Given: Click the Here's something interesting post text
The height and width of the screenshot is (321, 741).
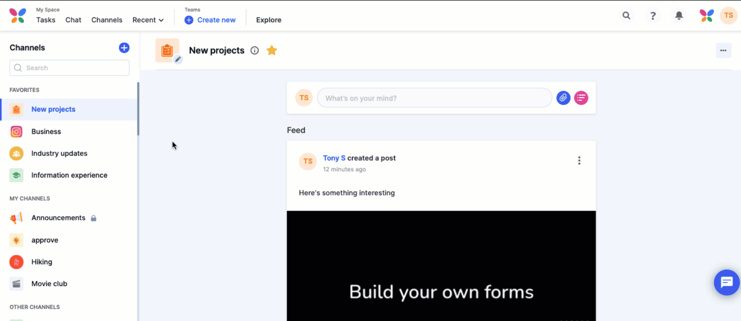Looking at the screenshot, I should [x=347, y=193].
